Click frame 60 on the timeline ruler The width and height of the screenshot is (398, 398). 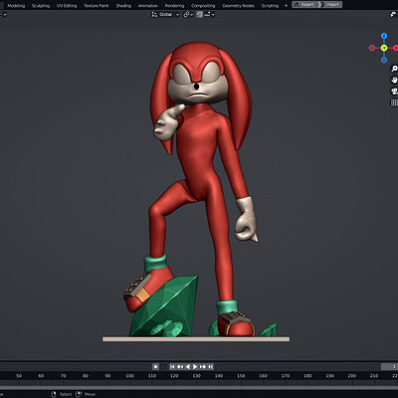[x=41, y=376]
